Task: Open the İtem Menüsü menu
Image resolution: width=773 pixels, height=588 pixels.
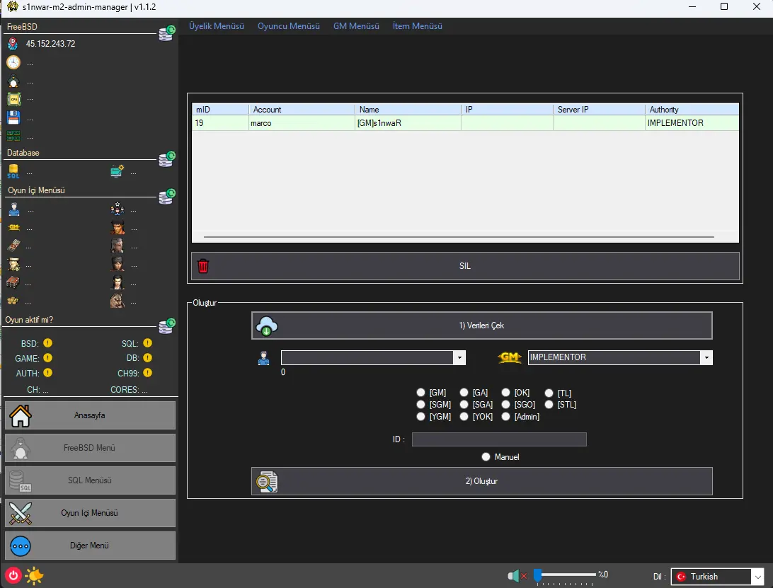Action: pos(417,26)
